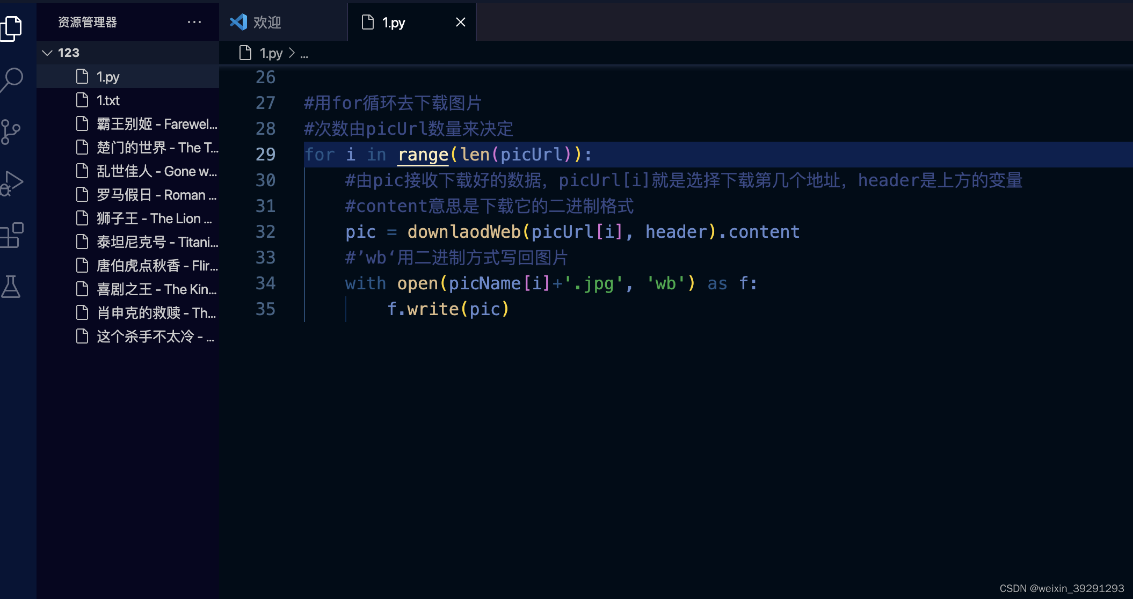The image size is (1133, 599).
Task: Open 1.txt in the file tree
Action: point(128,100)
